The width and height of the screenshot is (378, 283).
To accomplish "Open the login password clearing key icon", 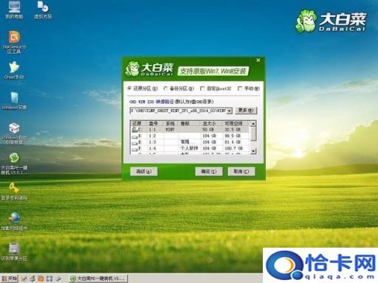I will click(x=14, y=192).
